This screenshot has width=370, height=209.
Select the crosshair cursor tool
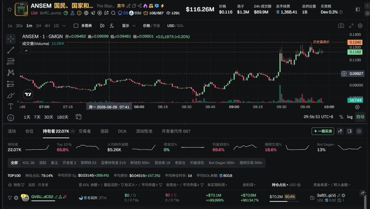11,39
